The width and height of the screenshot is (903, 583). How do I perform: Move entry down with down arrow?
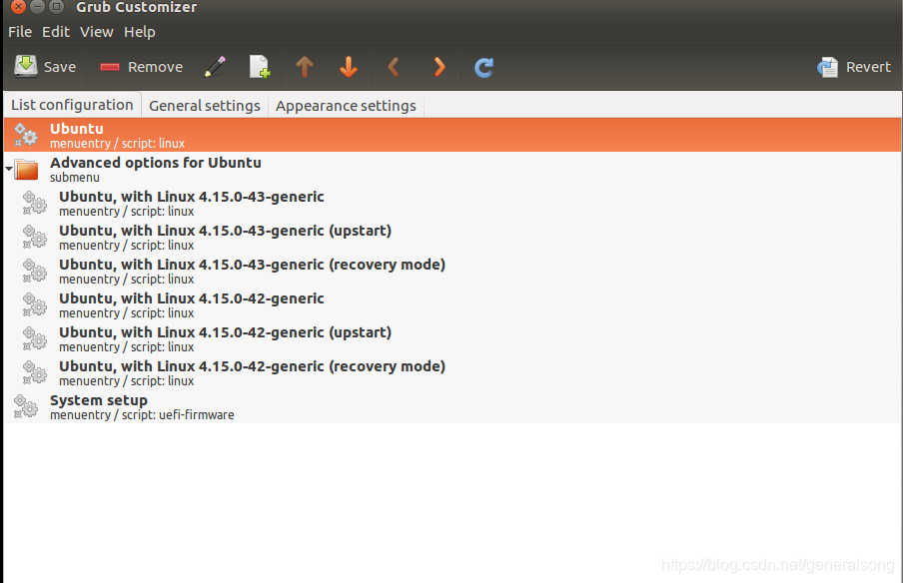pyautogui.click(x=349, y=67)
